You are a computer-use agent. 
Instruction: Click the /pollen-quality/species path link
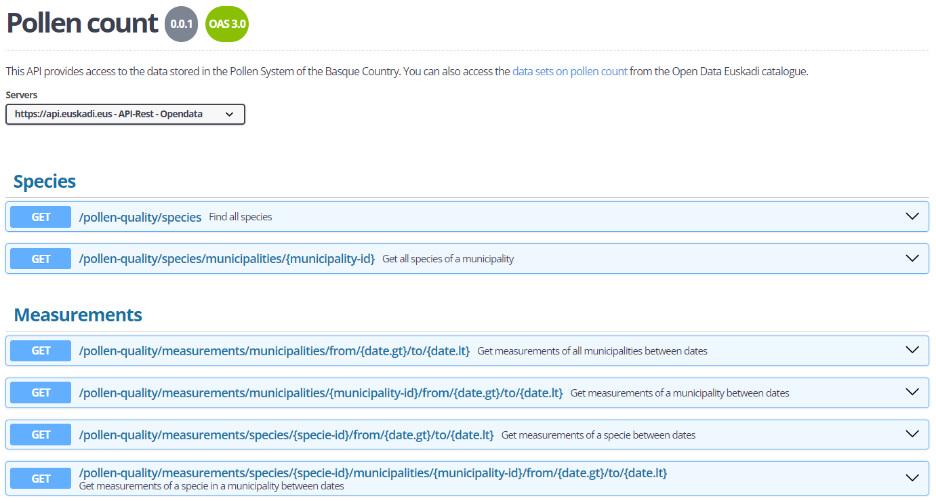tap(140, 218)
